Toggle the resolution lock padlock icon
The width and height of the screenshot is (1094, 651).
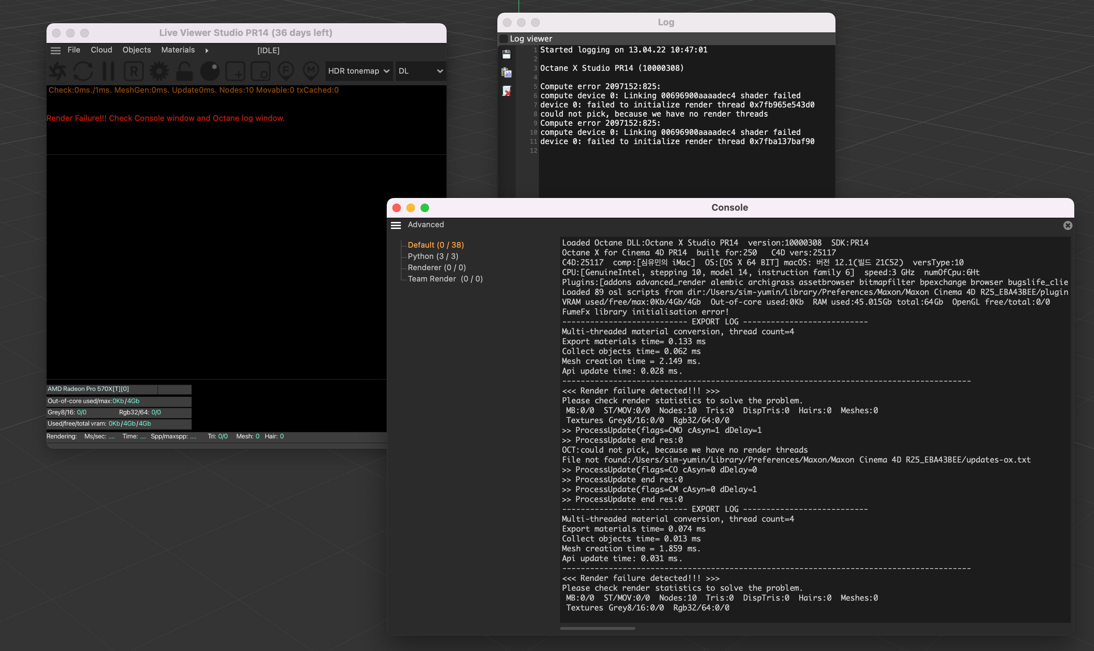(185, 71)
